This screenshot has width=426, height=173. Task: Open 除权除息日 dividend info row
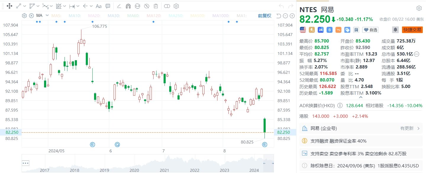pyautogui.click(x=361, y=166)
